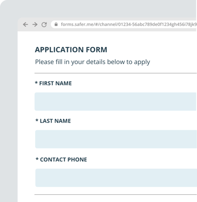Screen dimensions: 197x202
Task: Click the APPLICATION FORM heading
Action: tap(71, 50)
